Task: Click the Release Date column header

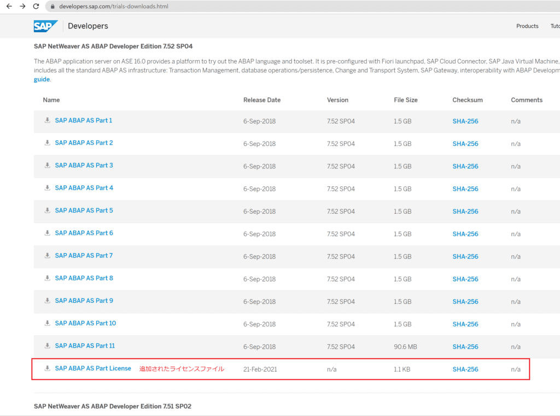Action: pos(262,100)
